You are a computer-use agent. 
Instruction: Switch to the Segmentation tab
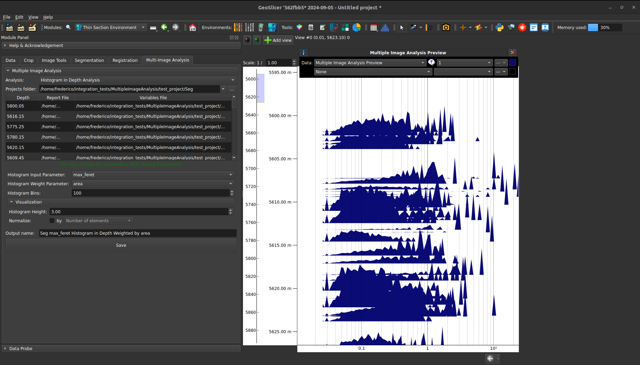[89, 60]
